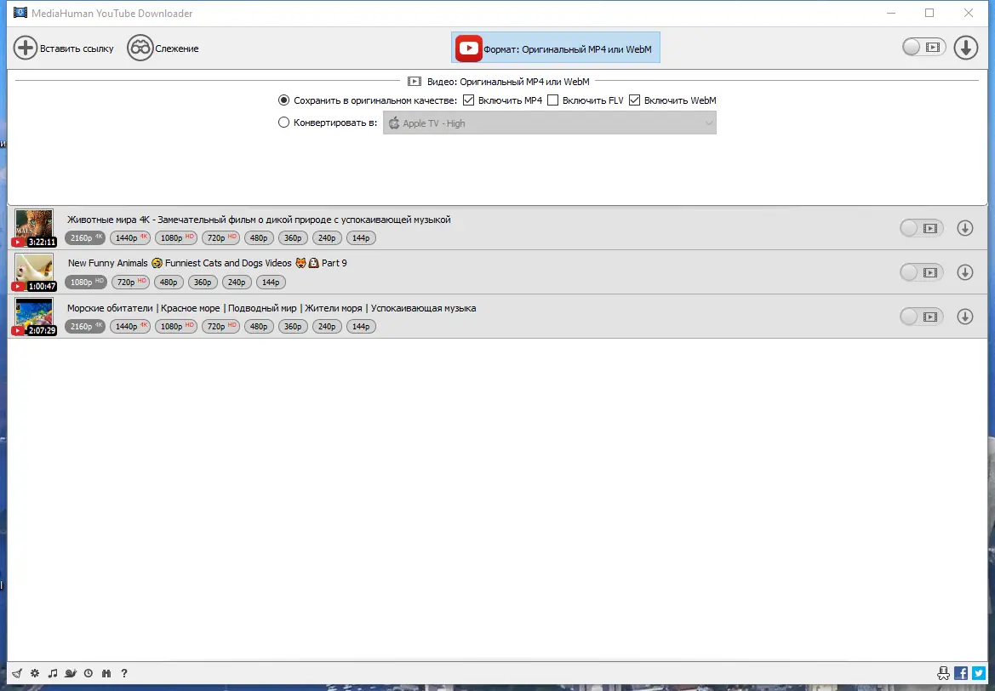Click the Twitter icon

979,673
